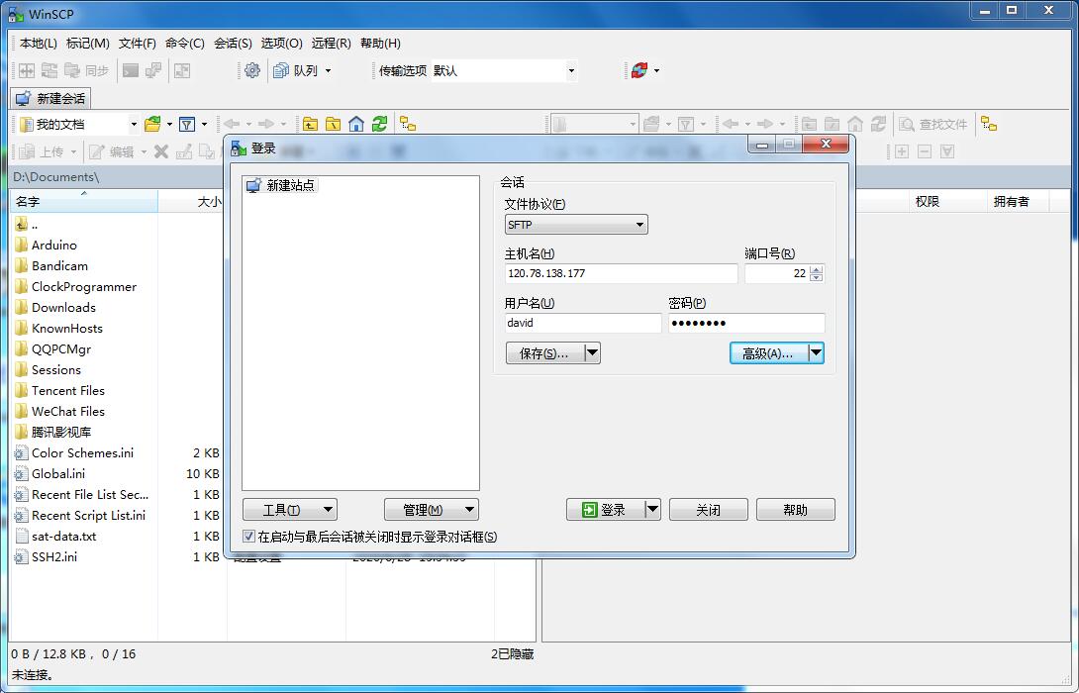
Task: Click the preferences gear icon in toolbar
Action: (252, 70)
